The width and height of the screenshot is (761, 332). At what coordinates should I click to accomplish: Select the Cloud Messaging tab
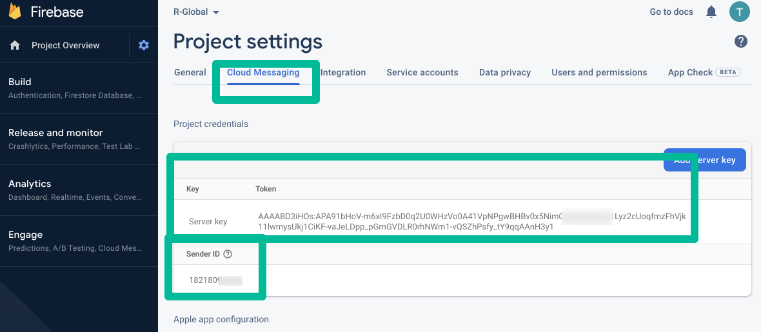(x=263, y=73)
